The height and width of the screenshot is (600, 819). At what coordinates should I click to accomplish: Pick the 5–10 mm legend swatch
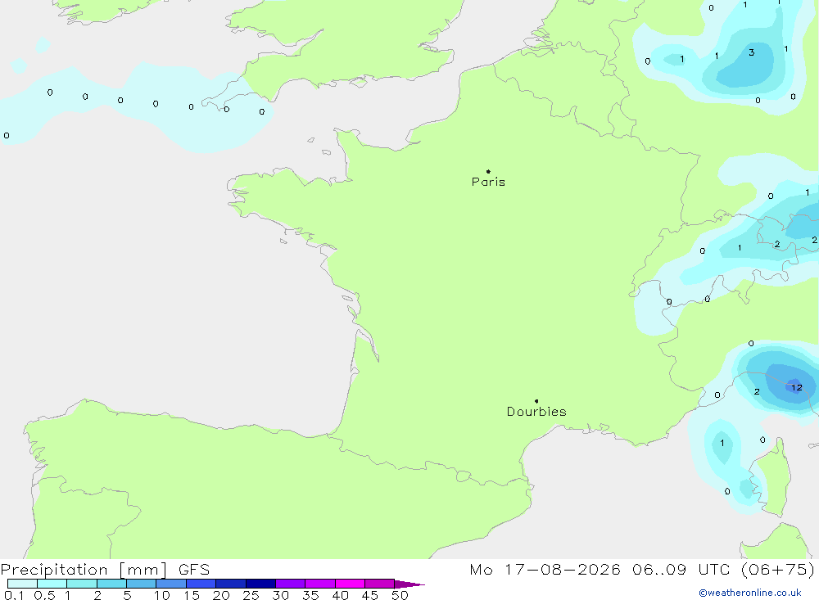point(141,584)
